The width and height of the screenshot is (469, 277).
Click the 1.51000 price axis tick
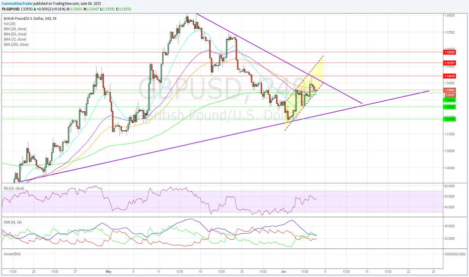pyautogui.click(x=450, y=134)
